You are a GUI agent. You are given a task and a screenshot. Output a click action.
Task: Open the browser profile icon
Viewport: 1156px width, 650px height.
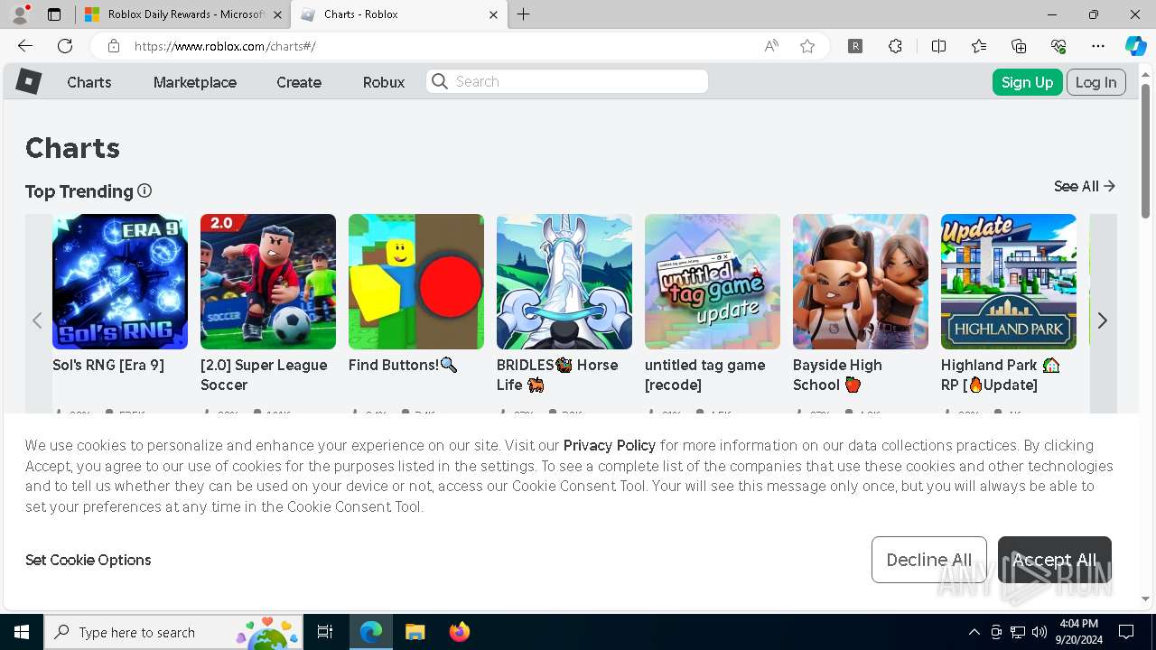click(x=20, y=14)
